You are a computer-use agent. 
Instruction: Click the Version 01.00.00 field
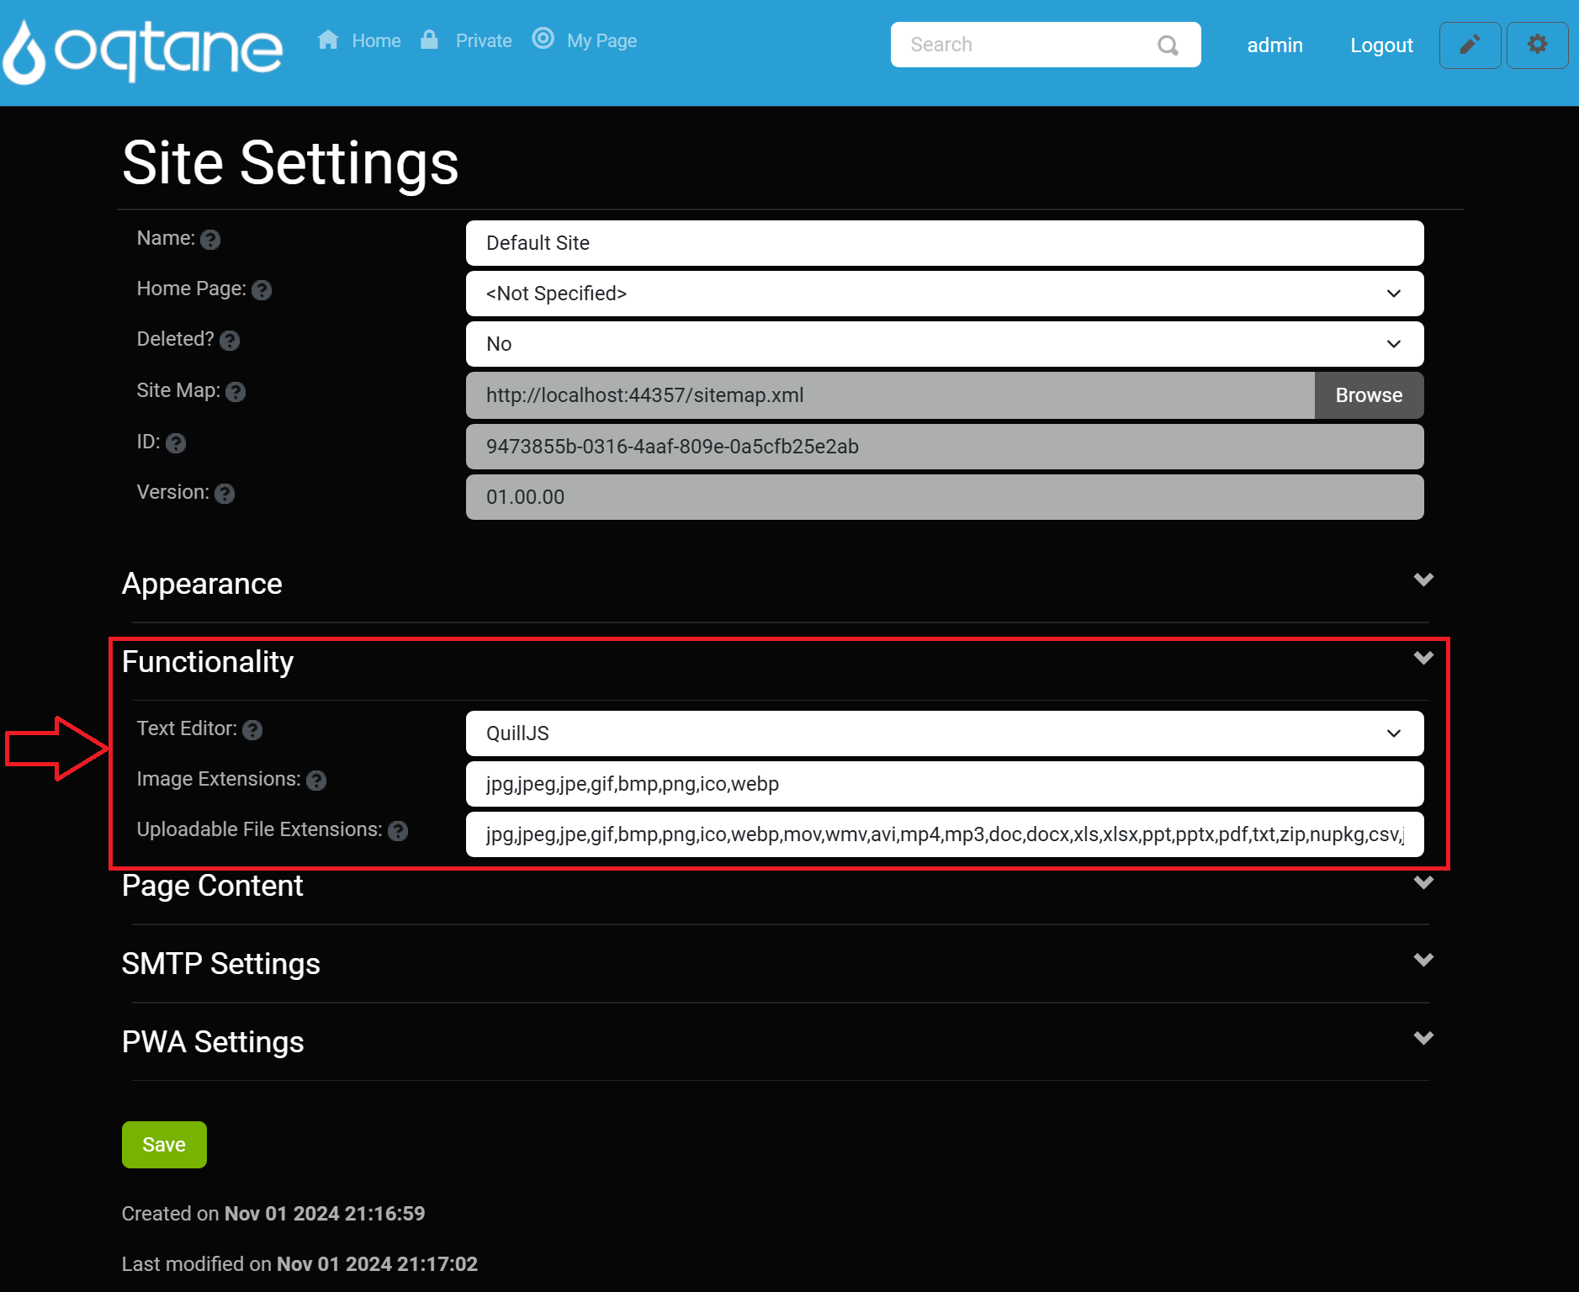point(945,497)
